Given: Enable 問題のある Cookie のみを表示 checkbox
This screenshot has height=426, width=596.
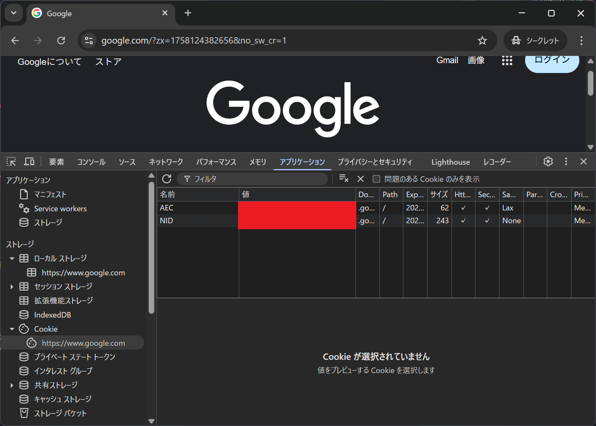Looking at the screenshot, I should pyautogui.click(x=376, y=179).
